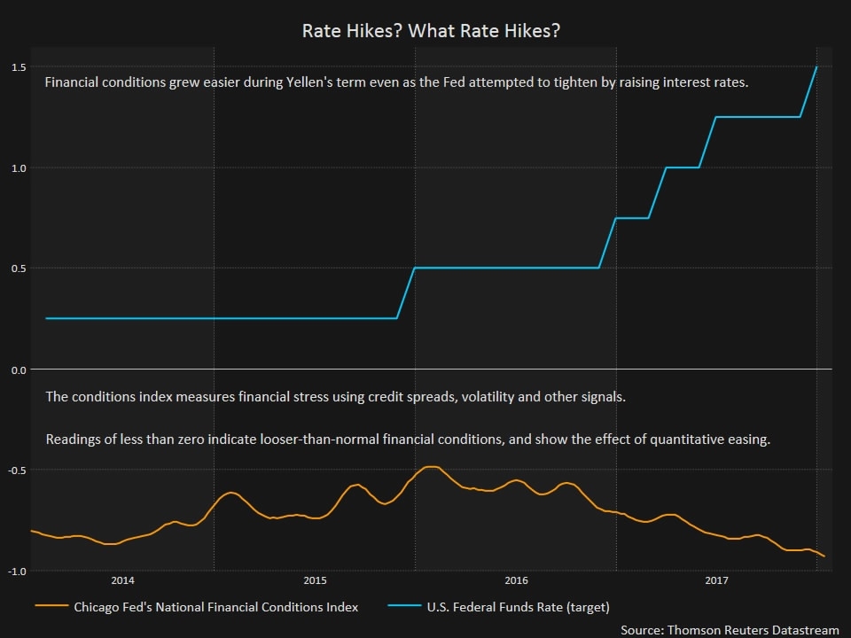Click the annotation about Yellen's term
Screen dimensions: 851x638
(x=397, y=83)
